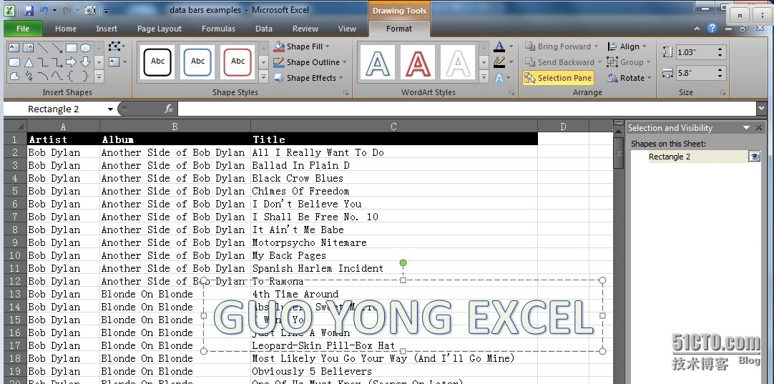Viewport: 774px width, 384px height.
Task: Open the Shape Outline dropdown
Action: (x=310, y=62)
